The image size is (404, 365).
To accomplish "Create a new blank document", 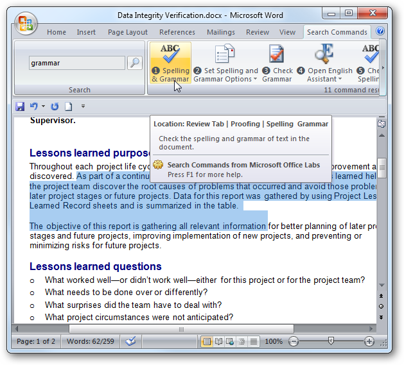I will pyautogui.click(x=68, y=106).
